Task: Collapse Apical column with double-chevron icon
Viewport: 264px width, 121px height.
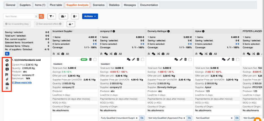Action: [196, 54]
